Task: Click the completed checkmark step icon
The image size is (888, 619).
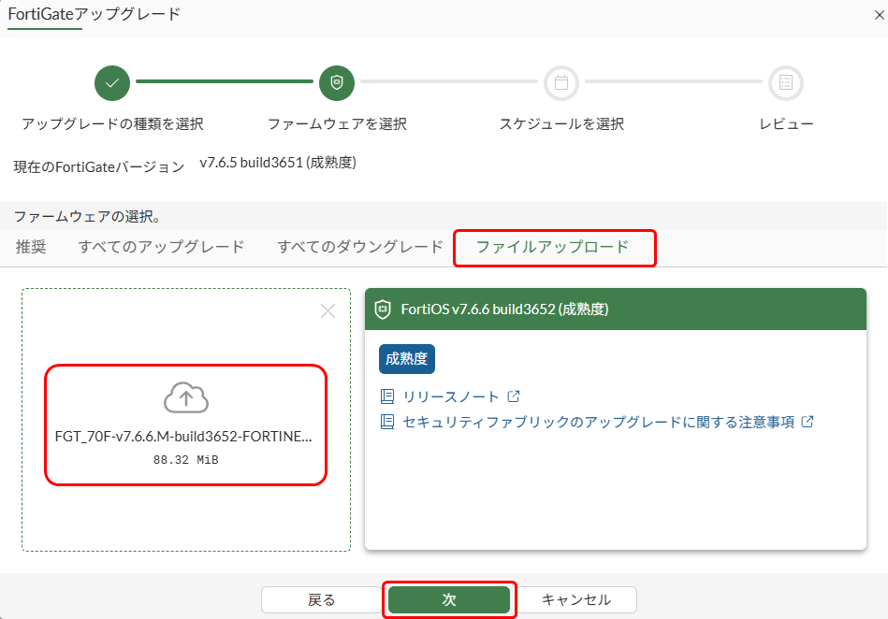Action: 111,83
